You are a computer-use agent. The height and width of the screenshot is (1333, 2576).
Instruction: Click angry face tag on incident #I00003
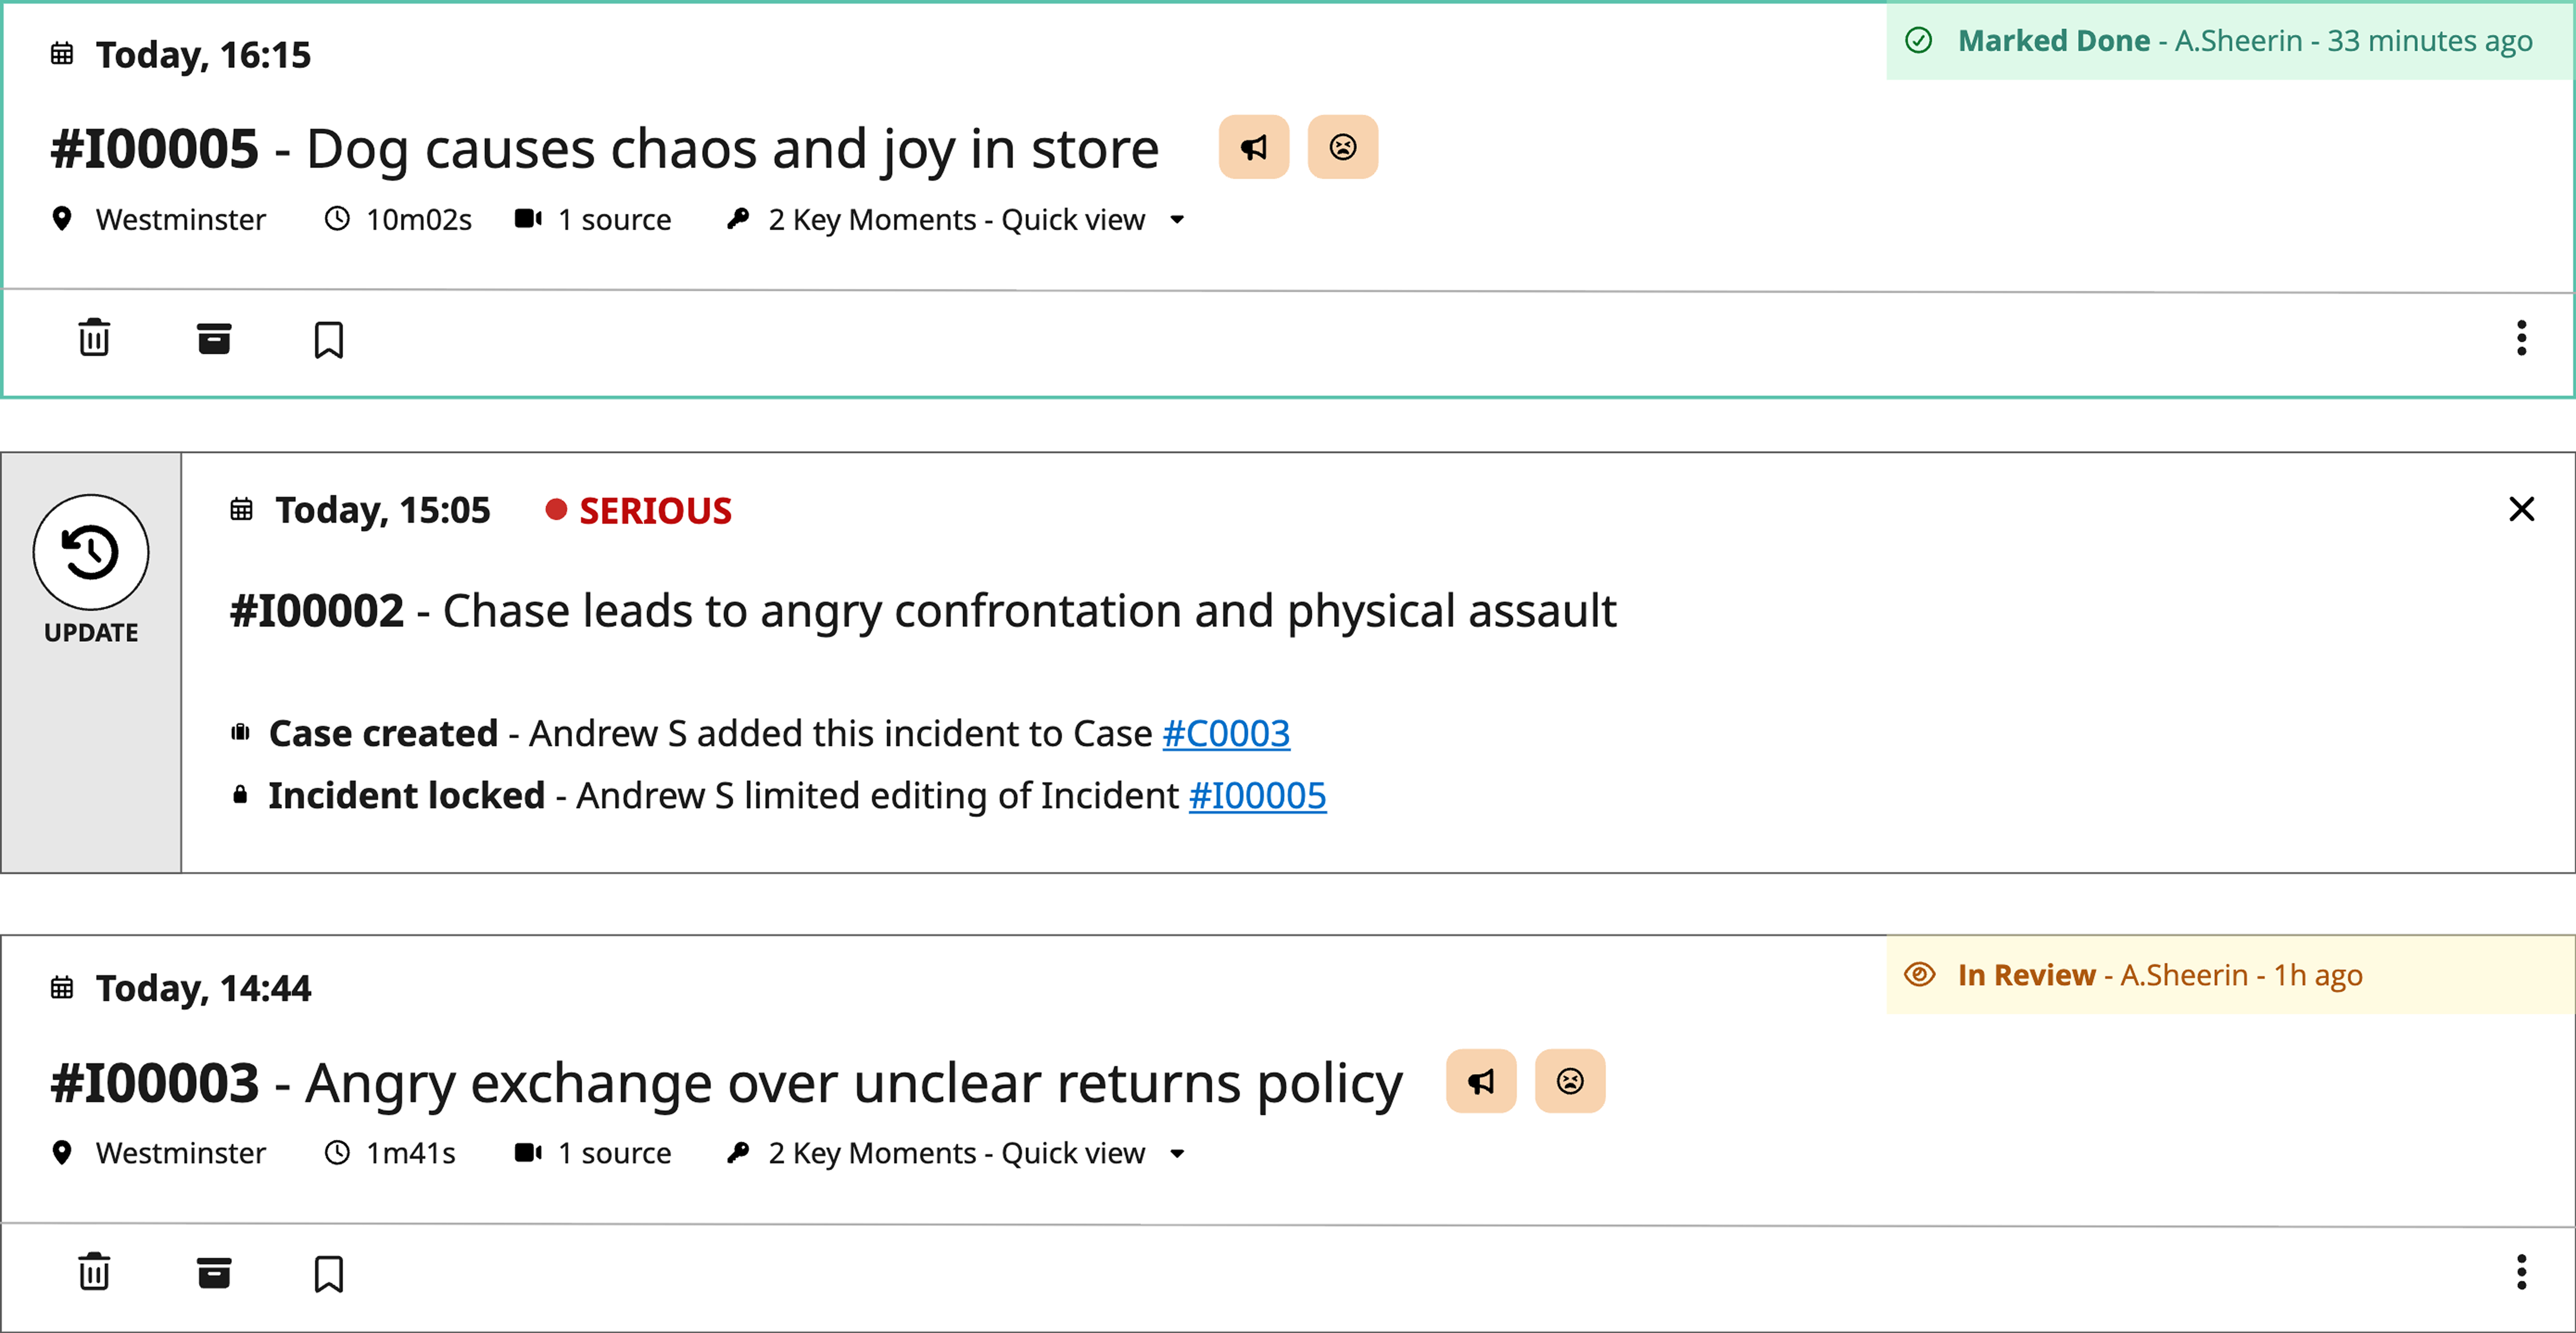[1570, 1081]
